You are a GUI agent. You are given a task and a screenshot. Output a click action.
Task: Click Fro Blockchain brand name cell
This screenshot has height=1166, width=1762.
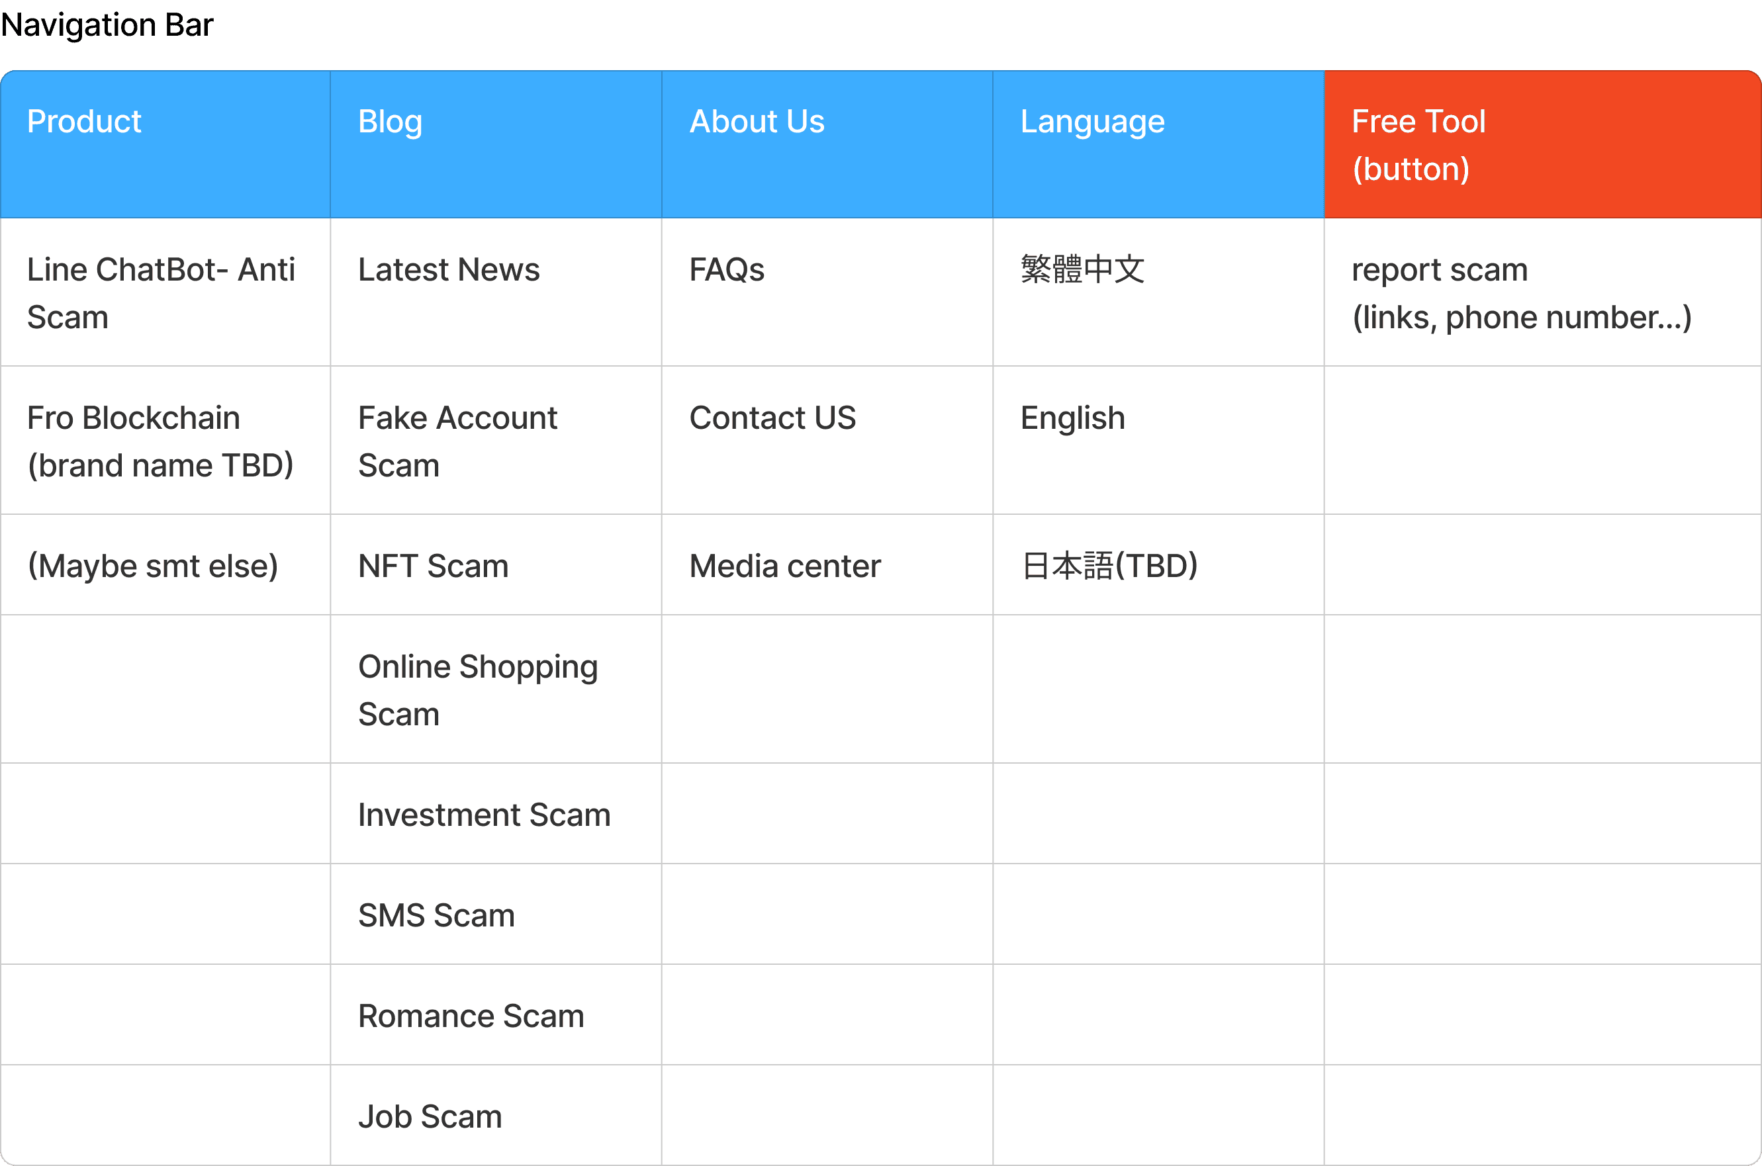[x=161, y=441]
